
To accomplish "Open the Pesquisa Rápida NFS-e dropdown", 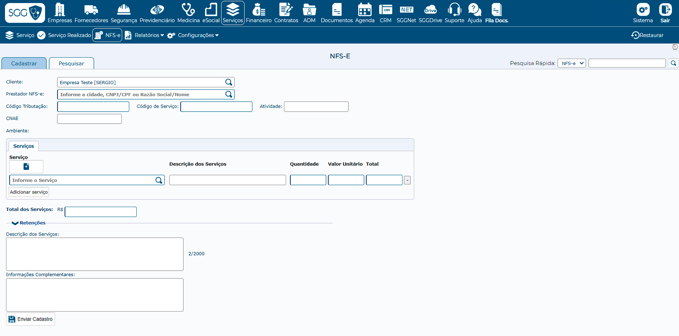I will (x=572, y=63).
